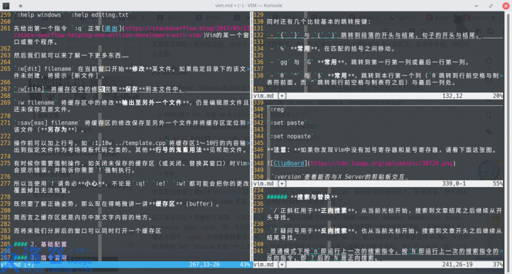Click the bottom-right status line showing 241,26-19
Screen dimensions: 512x274
[383, 263]
